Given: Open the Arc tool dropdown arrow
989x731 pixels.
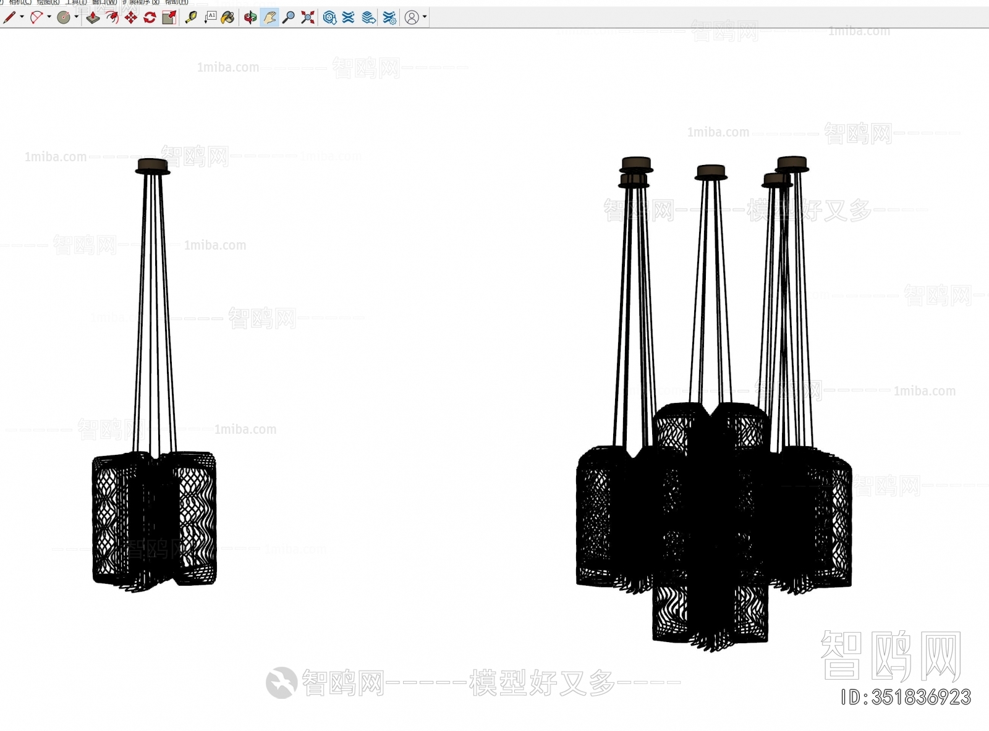Looking at the screenshot, I should point(49,17).
